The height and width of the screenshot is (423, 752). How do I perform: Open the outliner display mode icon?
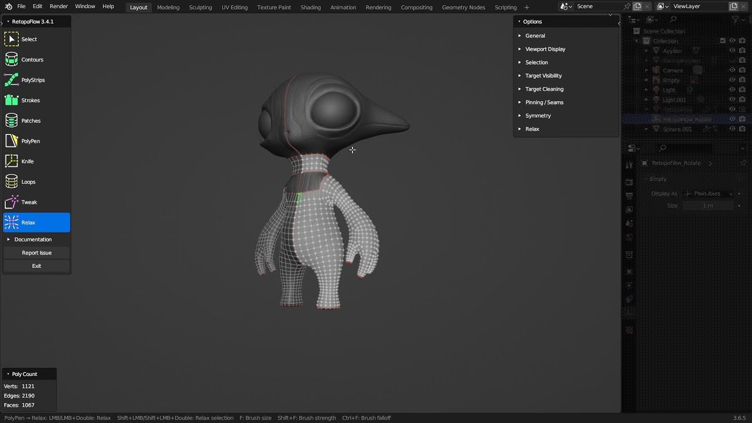pyautogui.click(x=652, y=19)
